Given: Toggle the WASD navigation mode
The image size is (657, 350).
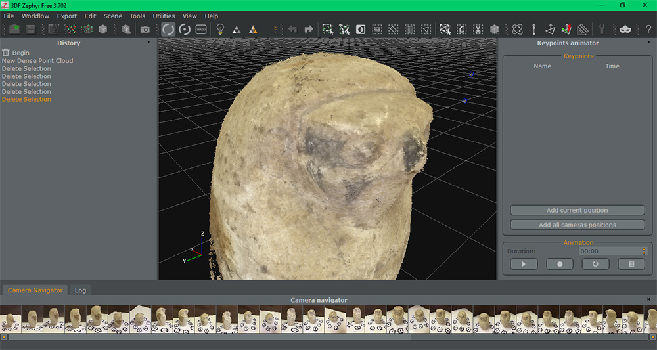Looking at the screenshot, I should pyautogui.click(x=201, y=30).
